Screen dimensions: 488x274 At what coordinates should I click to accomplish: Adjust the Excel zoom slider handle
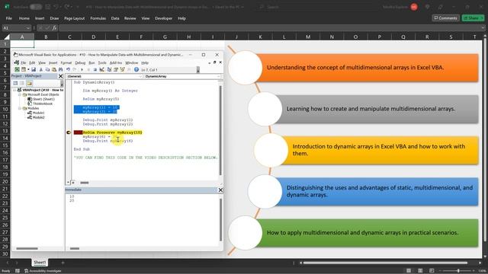click(458, 271)
